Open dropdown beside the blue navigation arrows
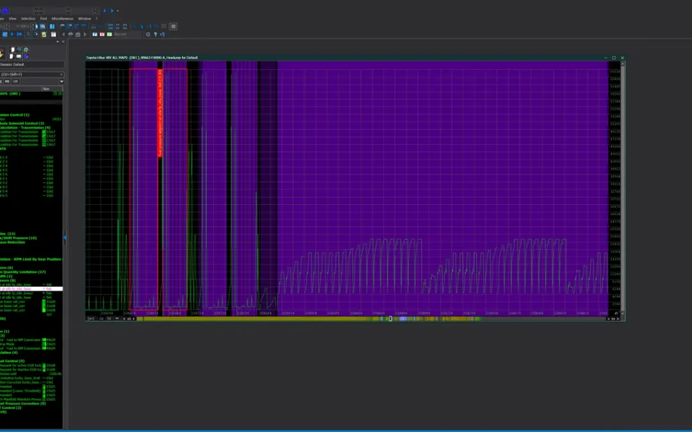Viewport: 692px width, 432px height. click(117, 11)
